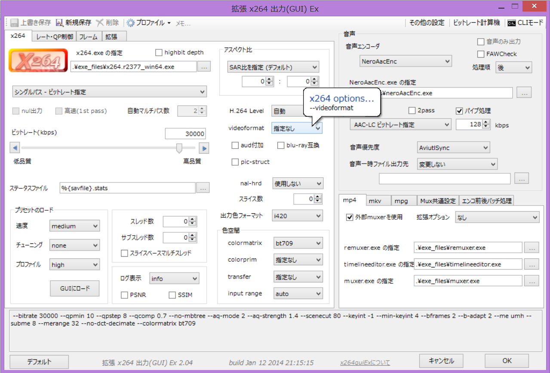Open the nal-hrd dropdown
550x373 pixels.
tap(298, 183)
